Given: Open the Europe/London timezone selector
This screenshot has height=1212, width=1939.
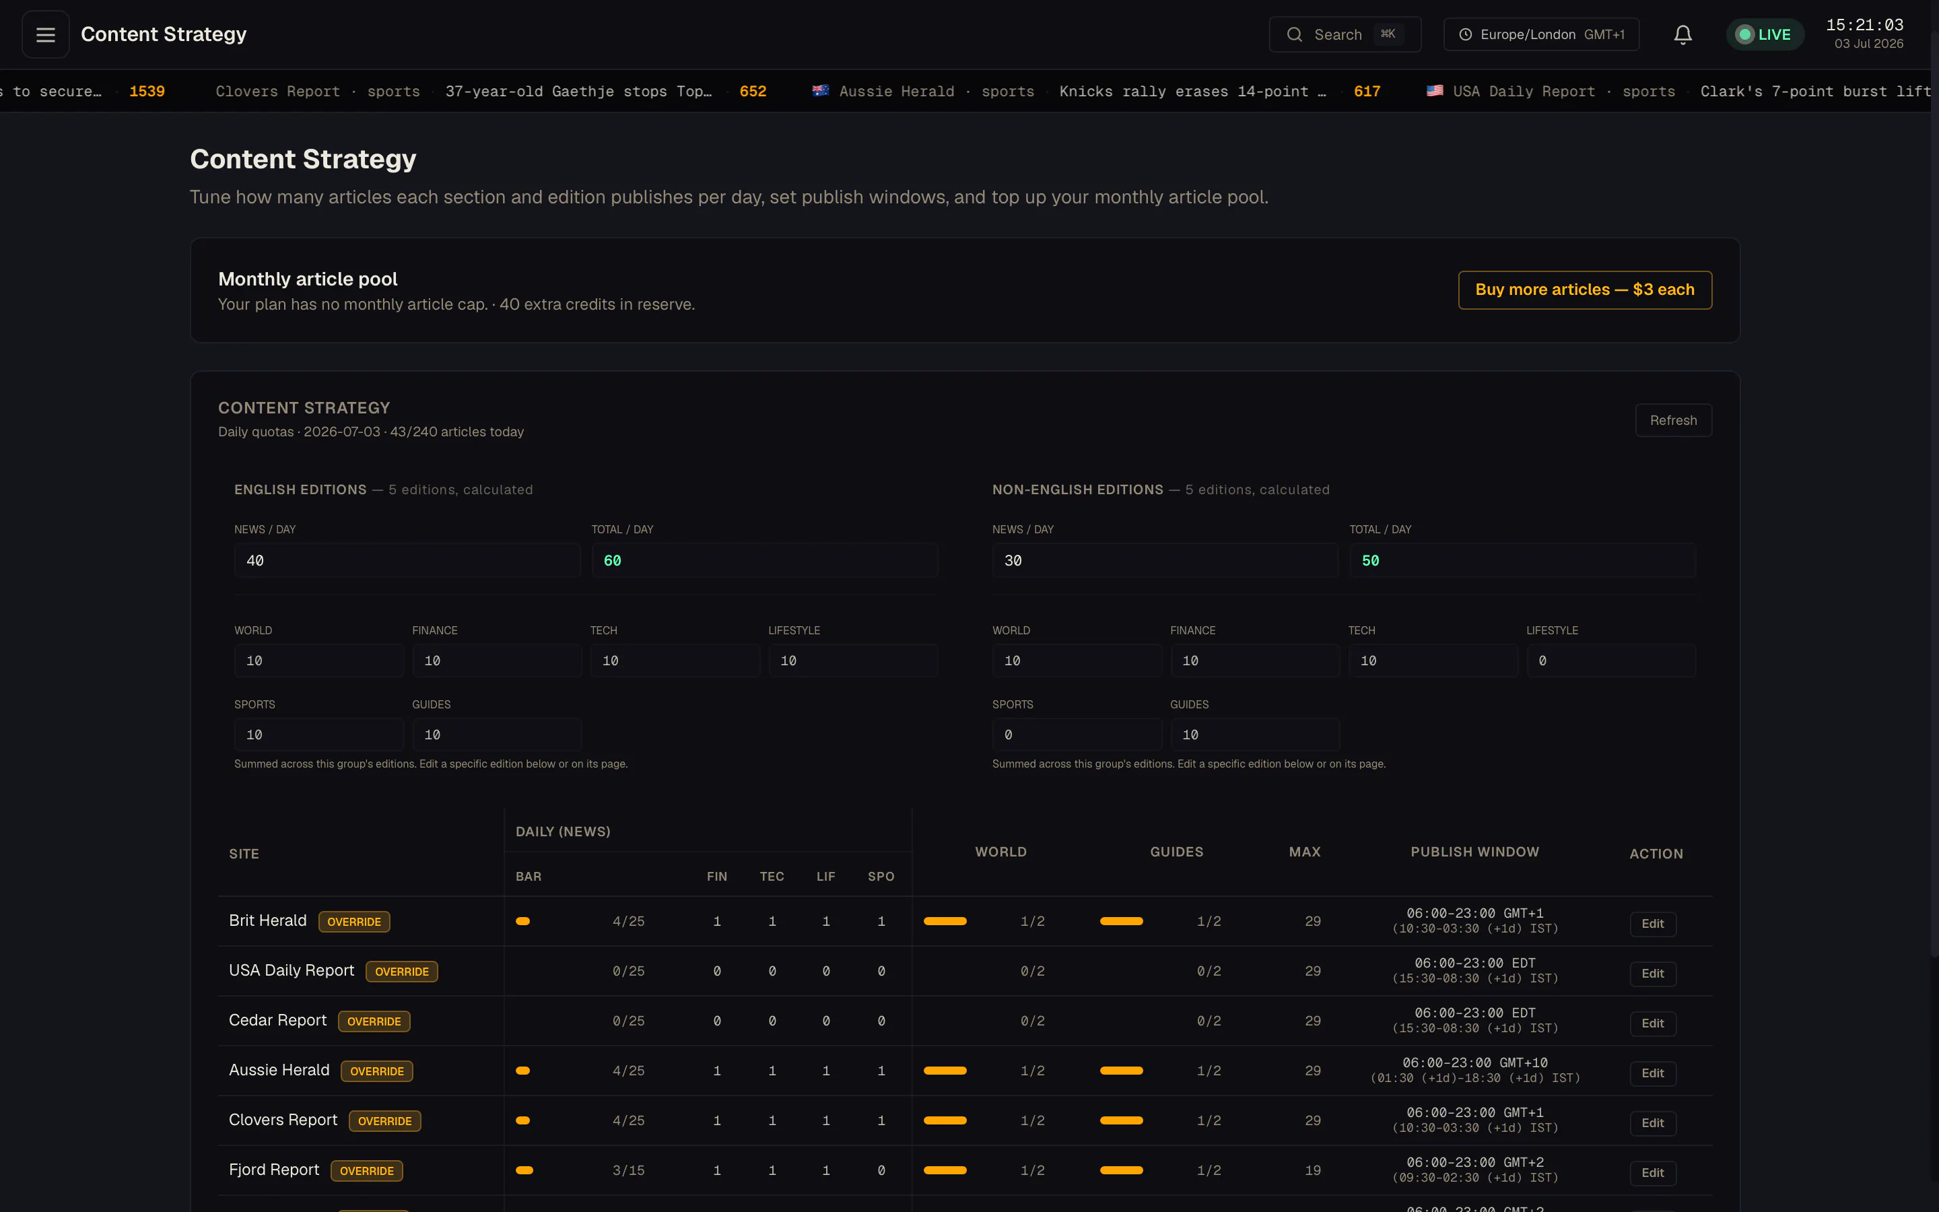Looking at the screenshot, I should pyautogui.click(x=1541, y=34).
